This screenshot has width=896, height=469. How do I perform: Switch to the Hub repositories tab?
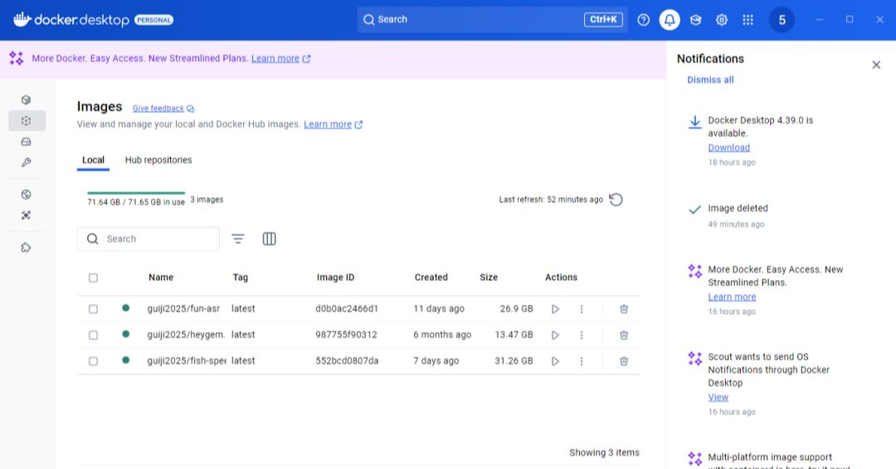(158, 160)
